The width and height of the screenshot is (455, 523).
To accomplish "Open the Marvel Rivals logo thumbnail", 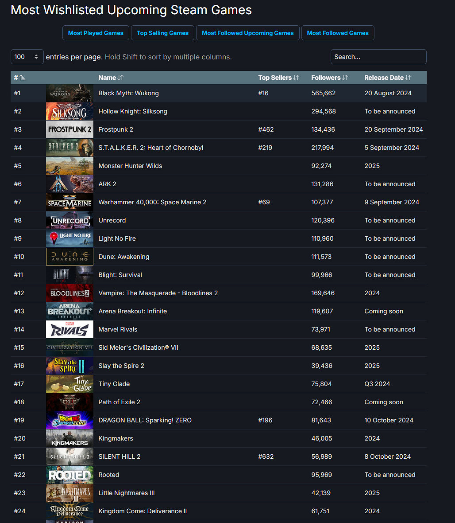I will coord(69,329).
